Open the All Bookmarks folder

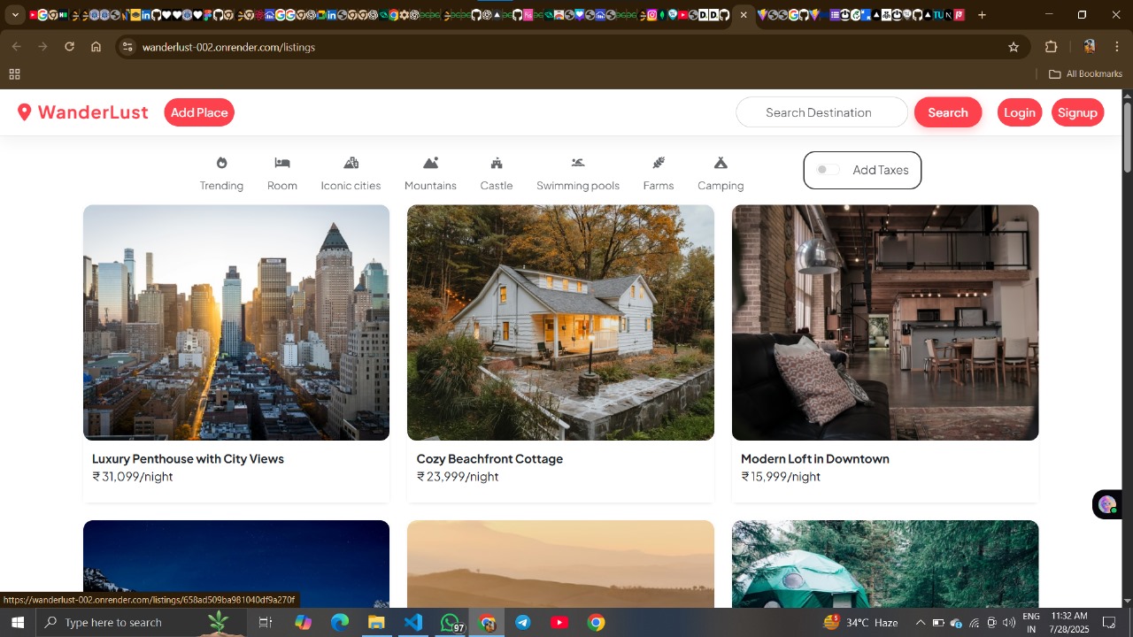pyautogui.click(x=1085, y=73)
